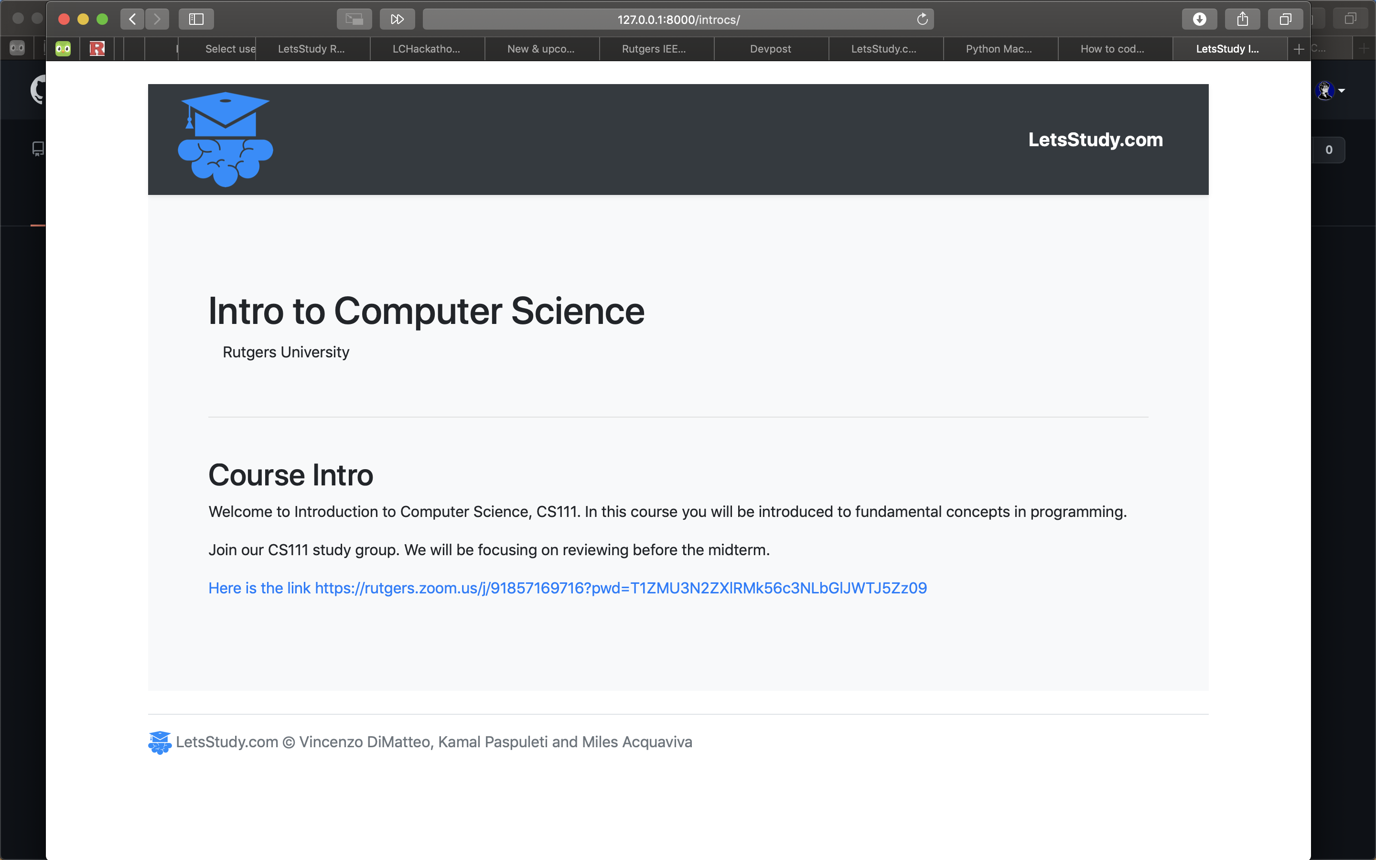Click the LetsStudy.com header title
The image size is (1376, 860).
tap(1095, 140)
